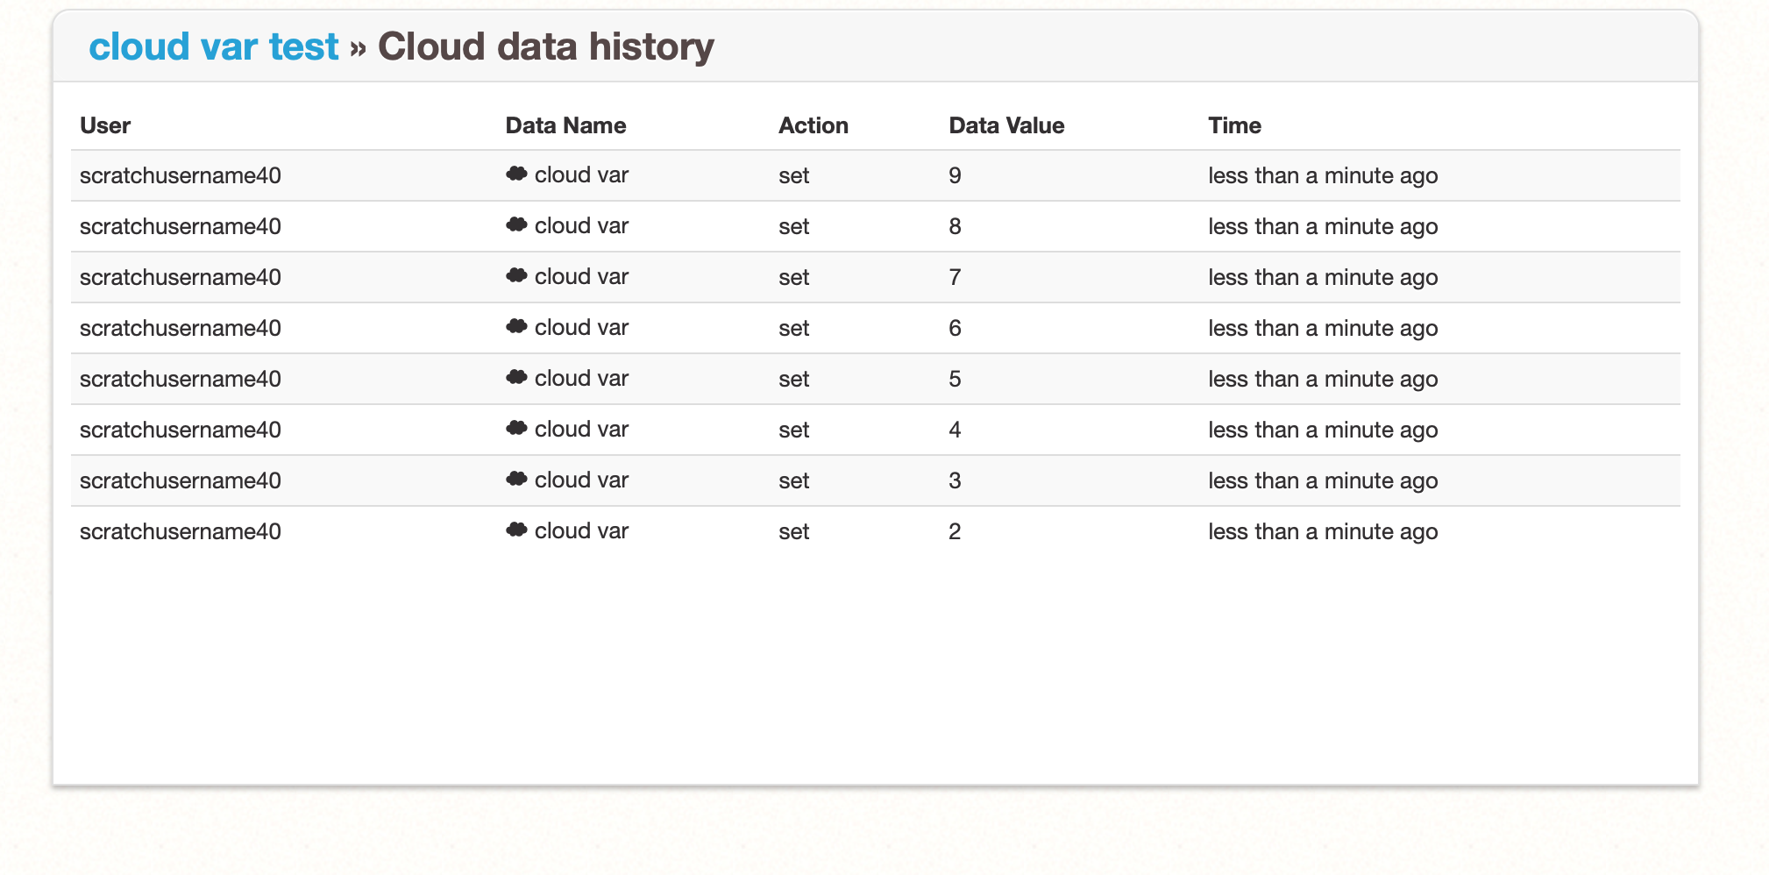Click the set action text beside value 5
Viewport: 1769px width, 875px height.
[793, 379]
